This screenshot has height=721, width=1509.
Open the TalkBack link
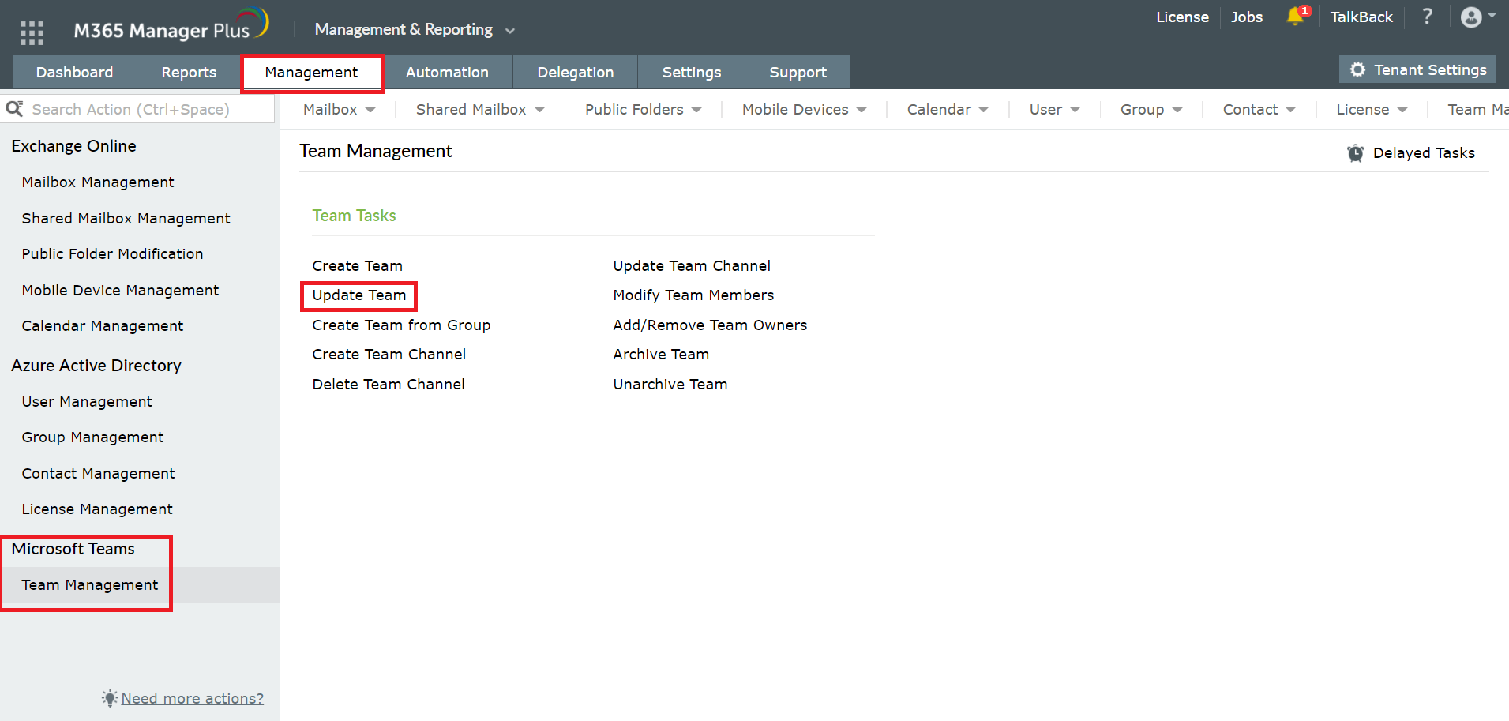pyautogui.click(x=1361, y=17)
